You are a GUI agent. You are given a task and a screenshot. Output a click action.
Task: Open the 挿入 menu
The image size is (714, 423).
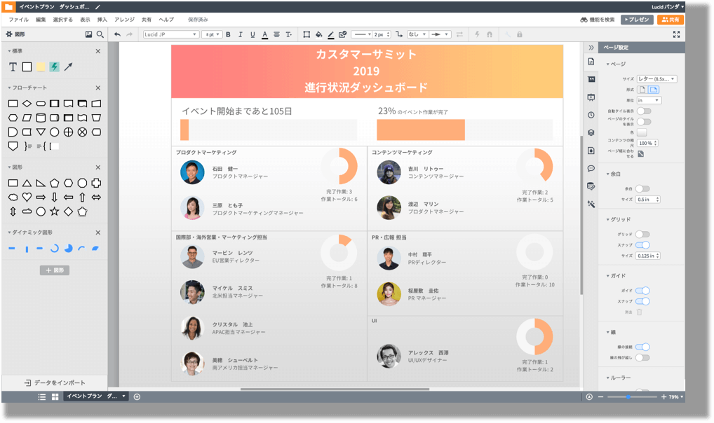[x=102, y=20]
